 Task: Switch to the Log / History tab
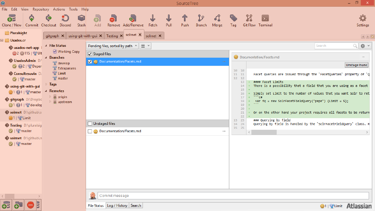117,206
